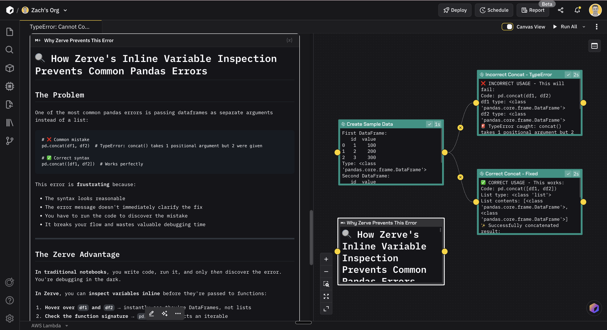
Task: Click the edit pencil on the markdown block
Action: (x=151, y=314)
